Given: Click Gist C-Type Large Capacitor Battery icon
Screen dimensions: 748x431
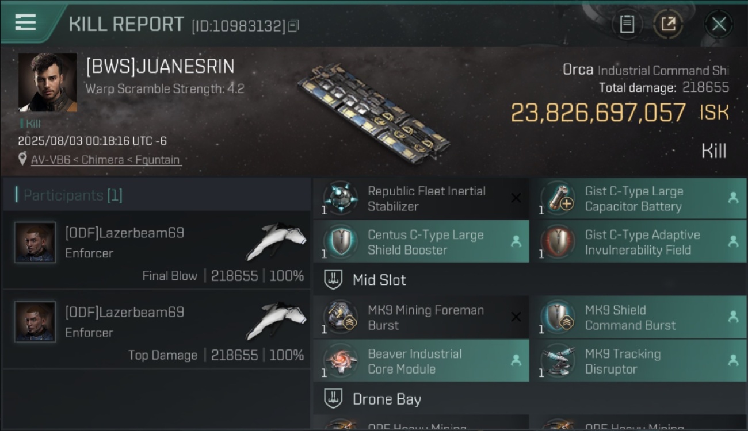Looking at the screenshot, I should click(x=558, y=198).
